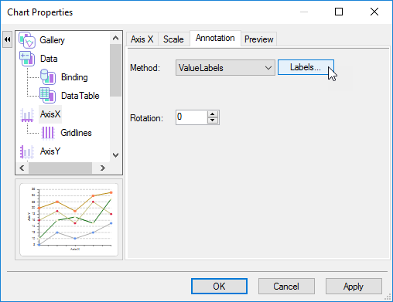Screen dimensions: 393x302
Task: Open the Method ValueLabels dropdown
Action: click(225, 68)
